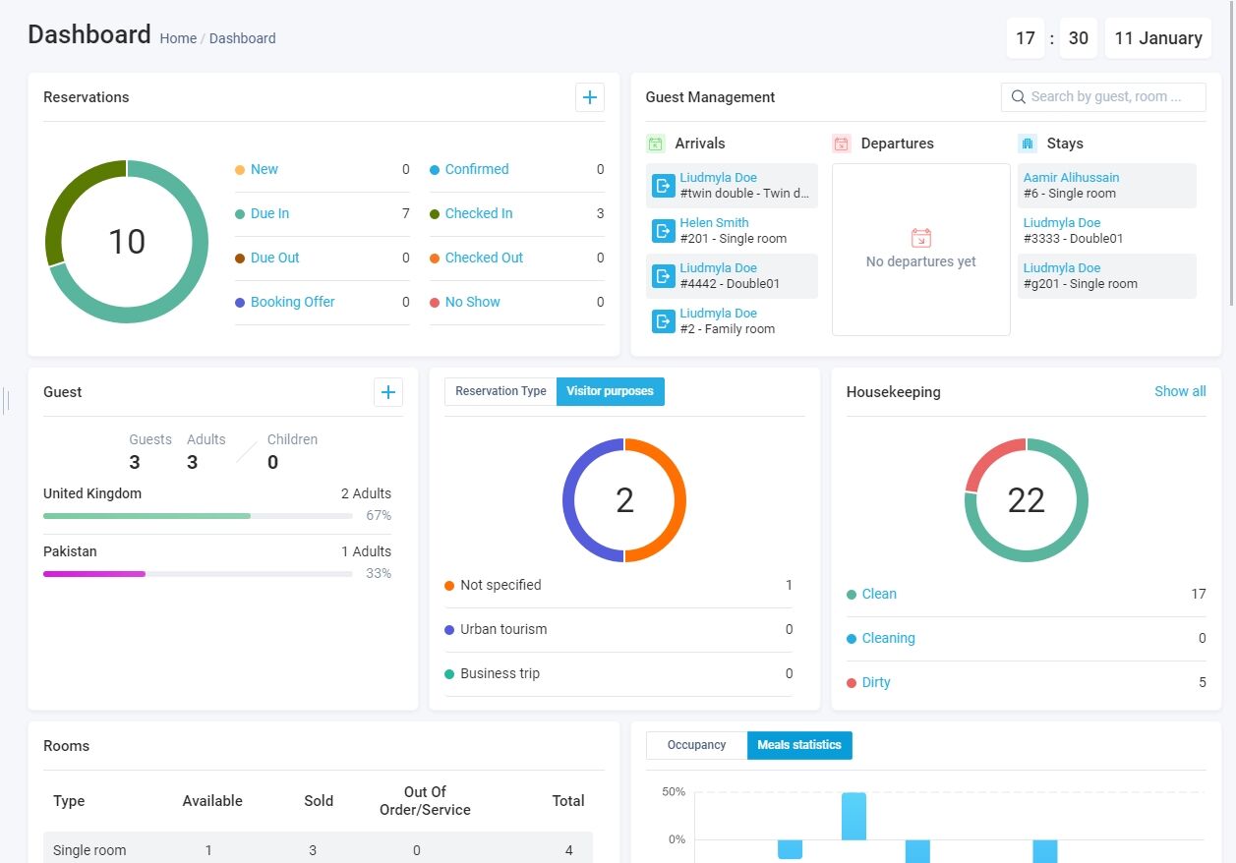Check in Helen Smith room 201 icon
Viewport: 1236px width, 863px height.
pos(664,231)
